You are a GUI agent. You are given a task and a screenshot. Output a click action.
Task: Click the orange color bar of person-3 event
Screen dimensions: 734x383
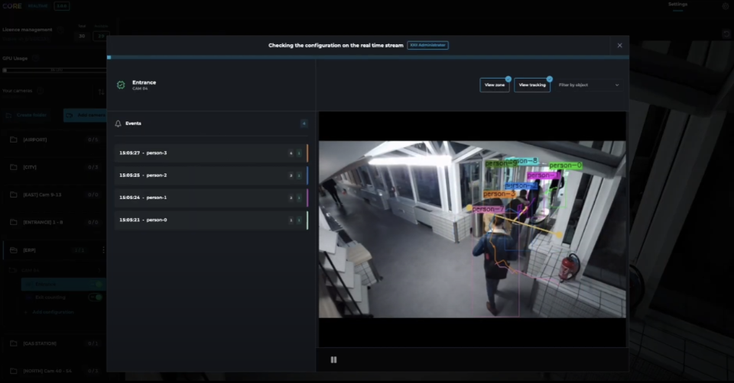coord(307,153)
